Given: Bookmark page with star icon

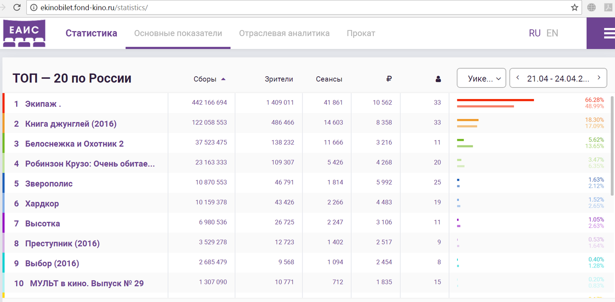Looking at the screenshot, I should tap(575, 7).
